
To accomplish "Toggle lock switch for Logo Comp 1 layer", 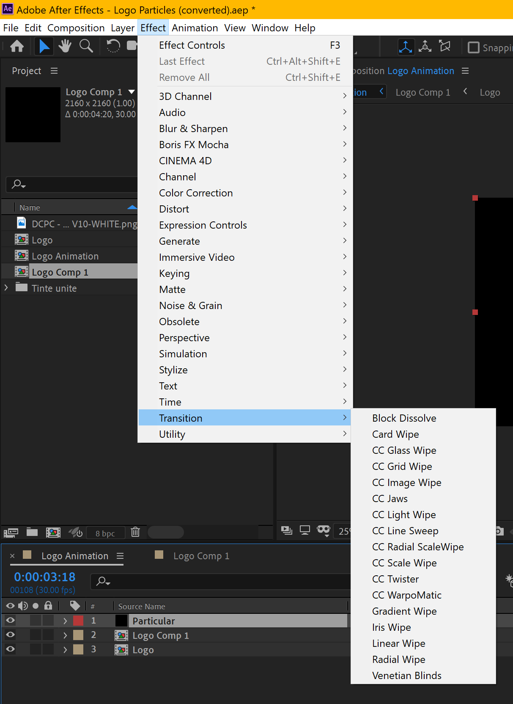I will pos(48,635).
